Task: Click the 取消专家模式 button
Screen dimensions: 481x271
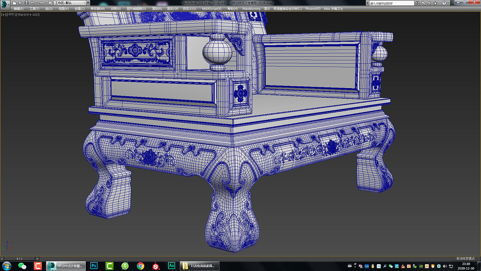Action: click(466, 259)
